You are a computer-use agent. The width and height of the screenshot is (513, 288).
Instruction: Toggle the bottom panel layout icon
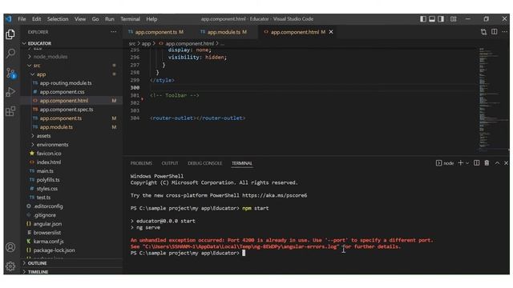(x=432, y=19)
